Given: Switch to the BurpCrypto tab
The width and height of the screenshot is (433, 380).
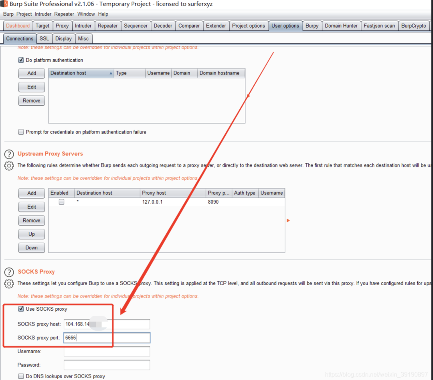Looking at the screenshot, I should pos(414,26).
